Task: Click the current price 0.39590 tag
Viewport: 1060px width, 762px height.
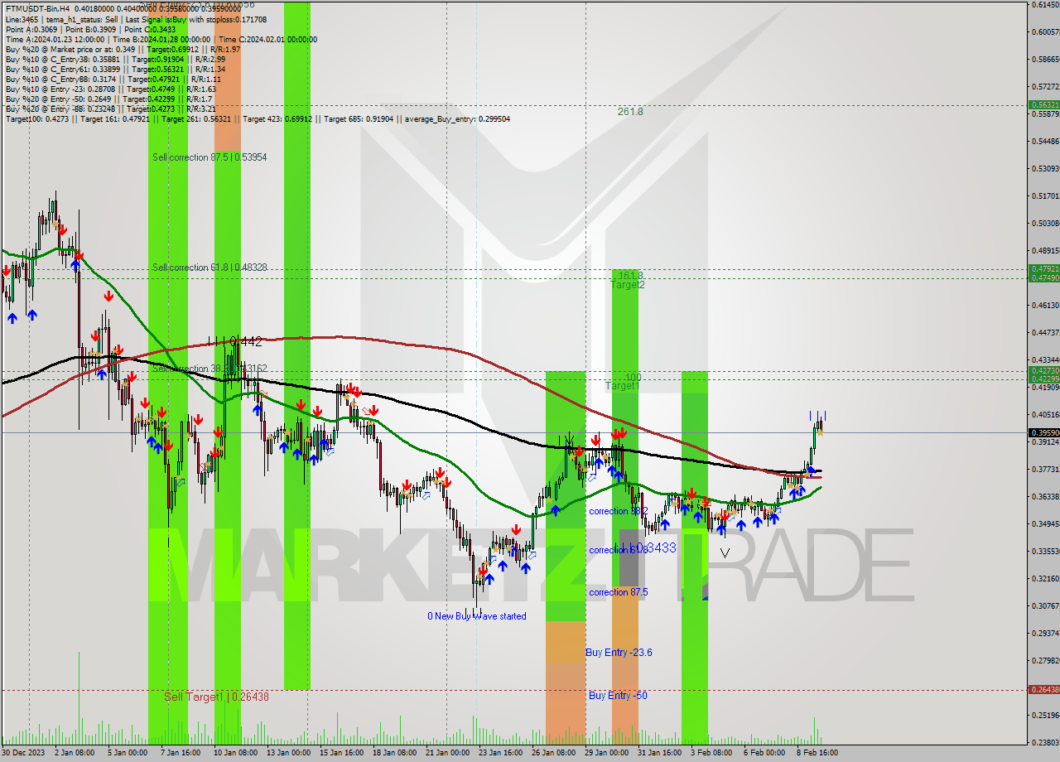Action: [x=1043, y=432]
